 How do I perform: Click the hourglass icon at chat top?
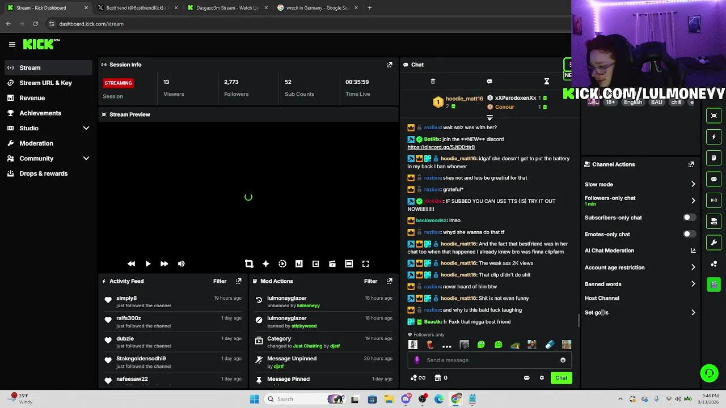coord(547,82)
